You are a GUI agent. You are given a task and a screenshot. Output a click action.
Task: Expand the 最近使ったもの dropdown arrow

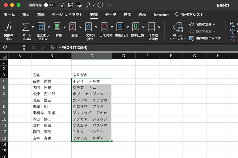[49, 27]
